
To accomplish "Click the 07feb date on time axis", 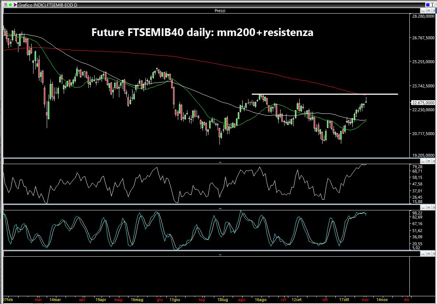I will 8,300.
